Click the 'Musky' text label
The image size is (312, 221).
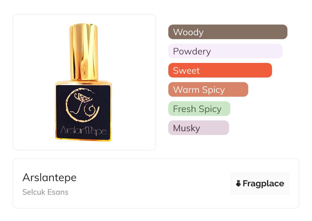pyautogui.click(x=186, y=128)
